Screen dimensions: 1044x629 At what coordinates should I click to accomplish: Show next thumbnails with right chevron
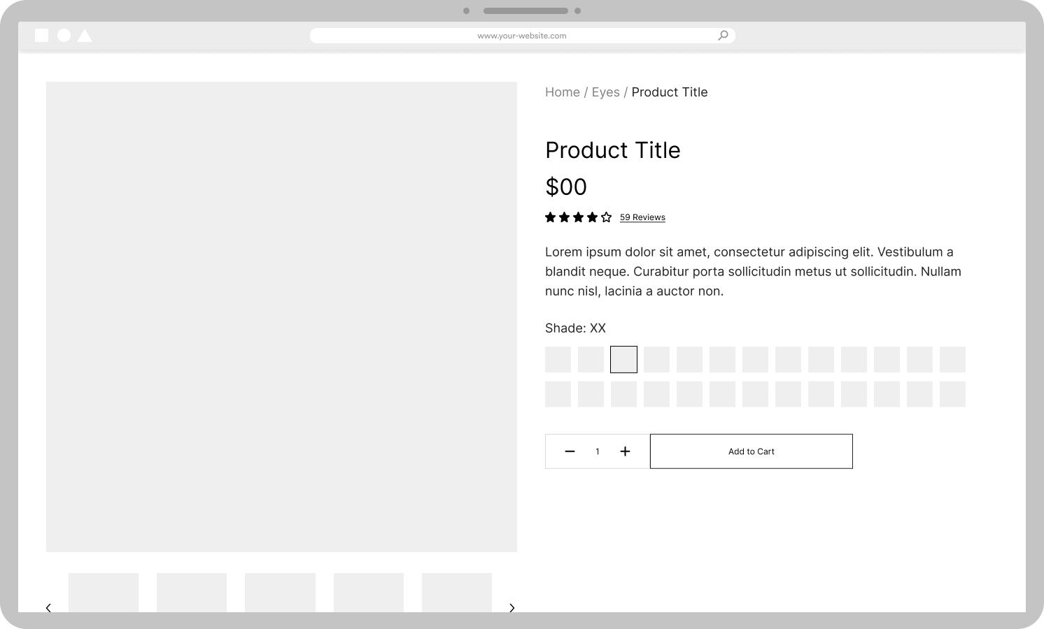click(512, 607)
